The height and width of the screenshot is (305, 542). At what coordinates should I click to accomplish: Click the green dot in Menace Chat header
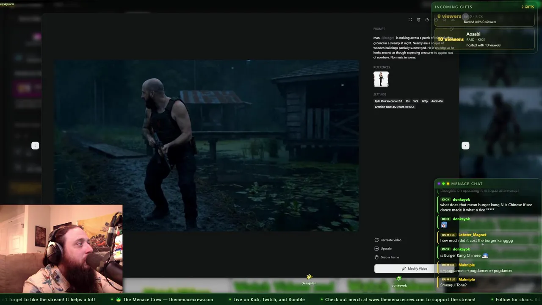pos(443,183)
